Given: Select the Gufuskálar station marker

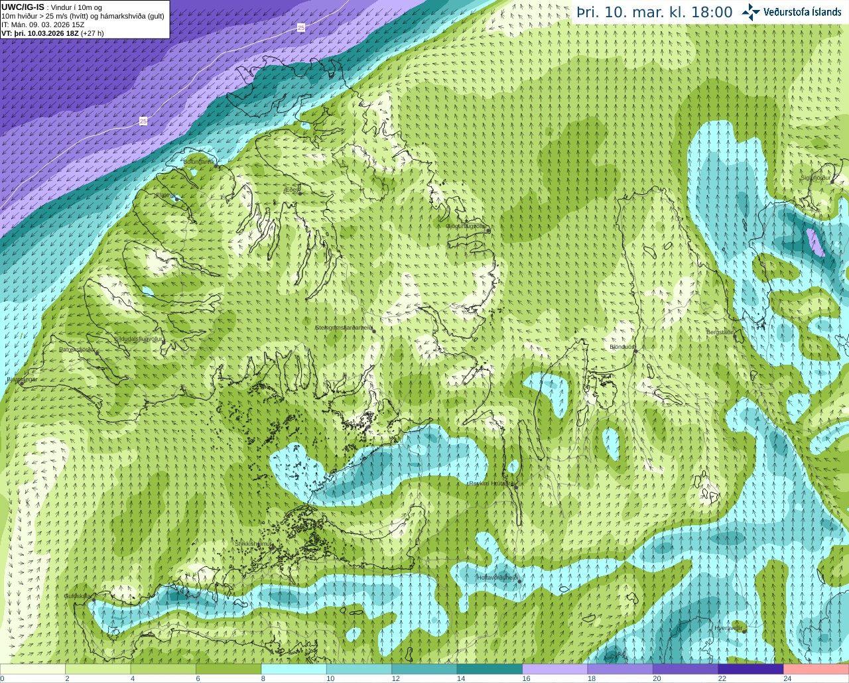Looking at the screenshot, I should pyautogui.click(x=94, y=599).
